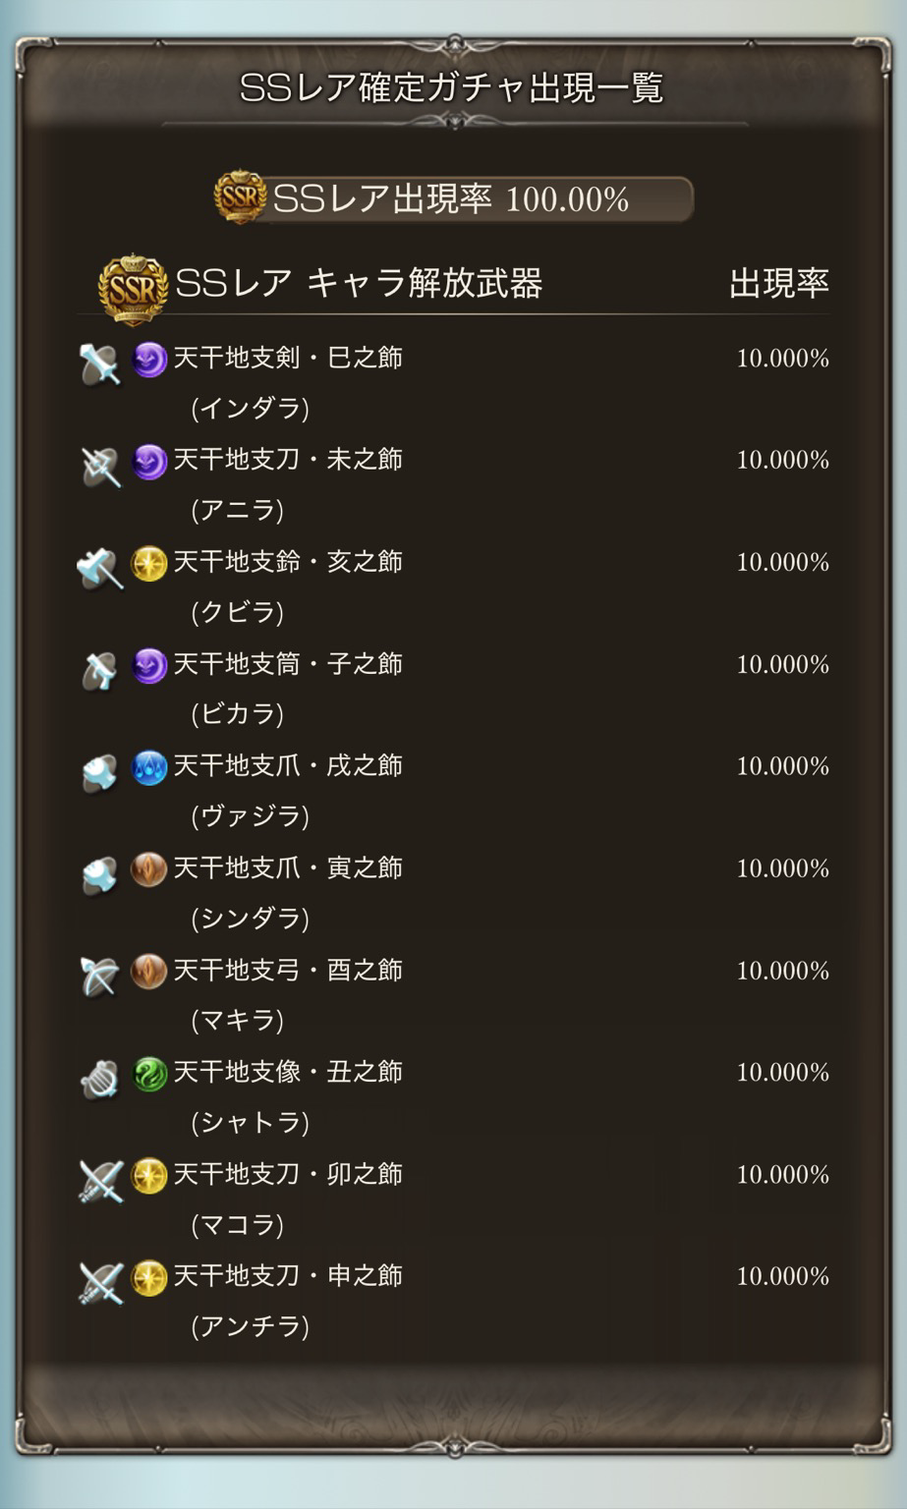
Task: Click the SSR badge beside キャラ解放武器 header
Action: coord(133,289)
